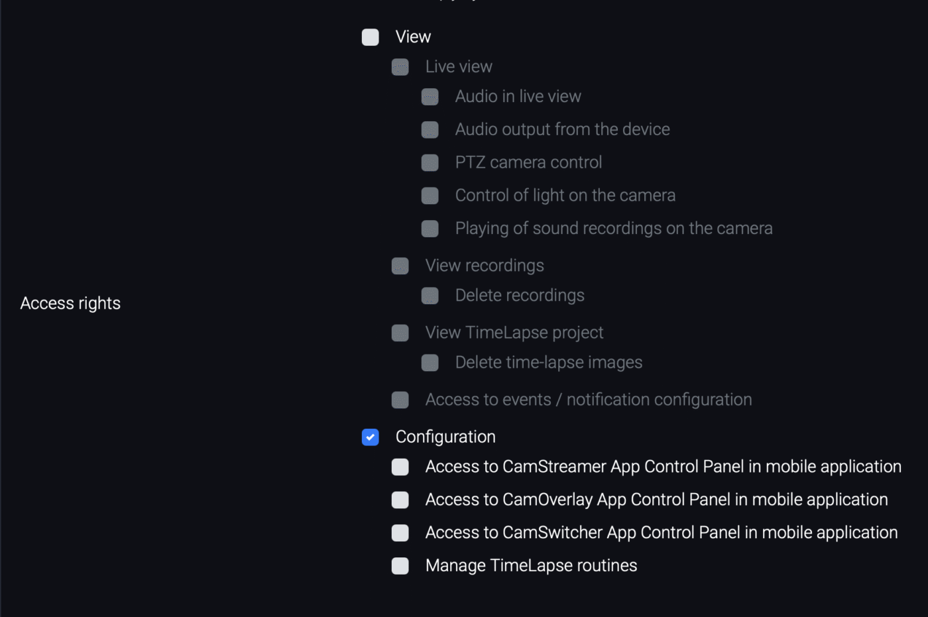The height and width of the screenshot is (617, 928).
Task: Check CamOverlay App Control Panel access
Action: point(400,500)
